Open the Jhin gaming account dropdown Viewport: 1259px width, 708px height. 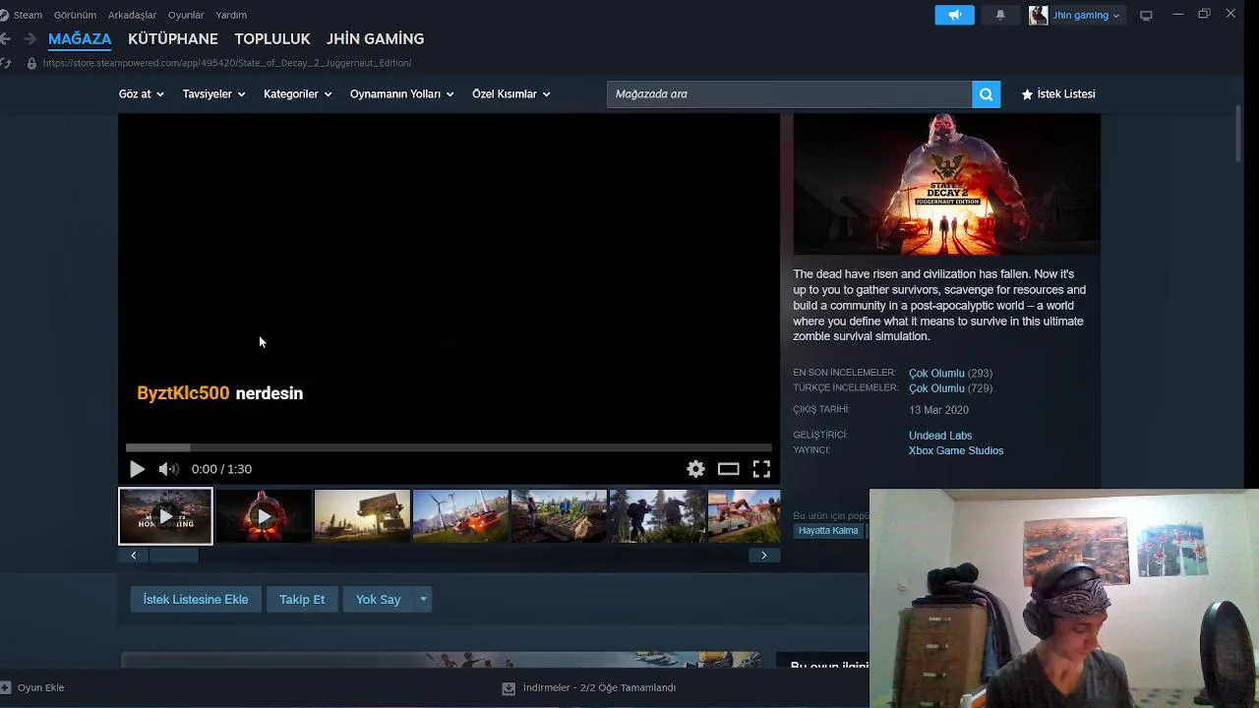(x=1086, y=15)
